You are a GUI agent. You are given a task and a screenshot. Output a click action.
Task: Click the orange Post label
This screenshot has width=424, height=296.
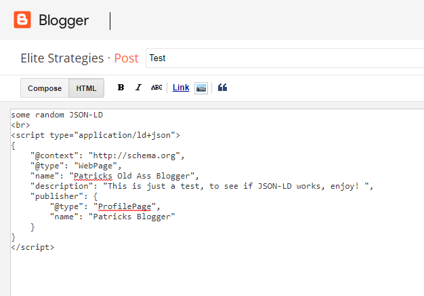click(126, 58)
